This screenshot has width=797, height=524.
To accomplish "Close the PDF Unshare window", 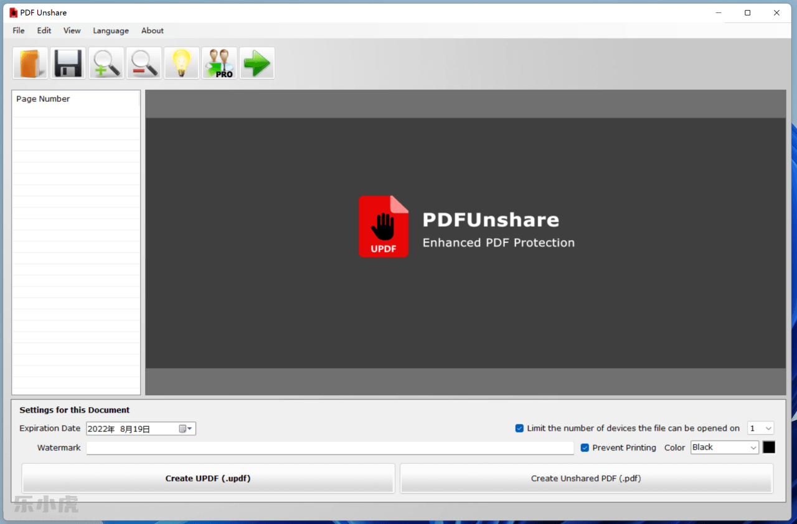I will click(x=777, y=12).
